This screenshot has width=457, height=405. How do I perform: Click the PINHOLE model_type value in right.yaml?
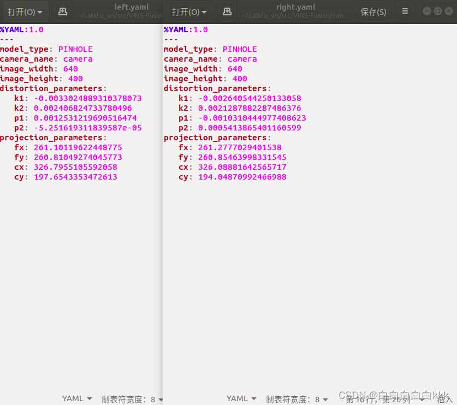[240, 49]
